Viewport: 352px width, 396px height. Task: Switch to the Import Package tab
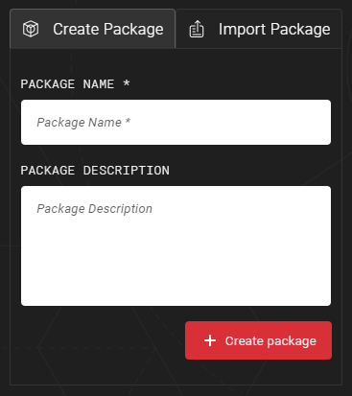259,29
